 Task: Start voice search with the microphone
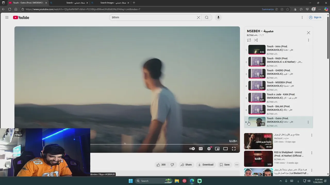pyautogui.click(x=218, y=17)
